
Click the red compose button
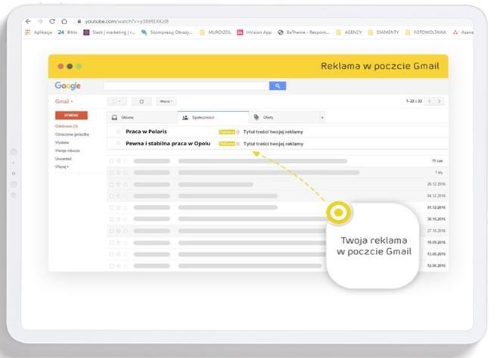coord(71,115)
